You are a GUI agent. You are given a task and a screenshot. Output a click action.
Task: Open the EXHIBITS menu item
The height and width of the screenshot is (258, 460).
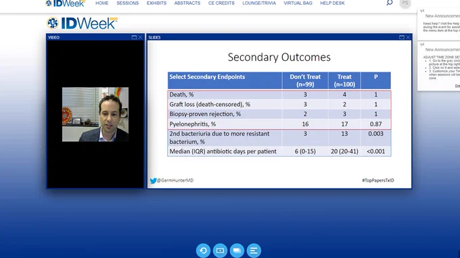click(x=156, y=3)
